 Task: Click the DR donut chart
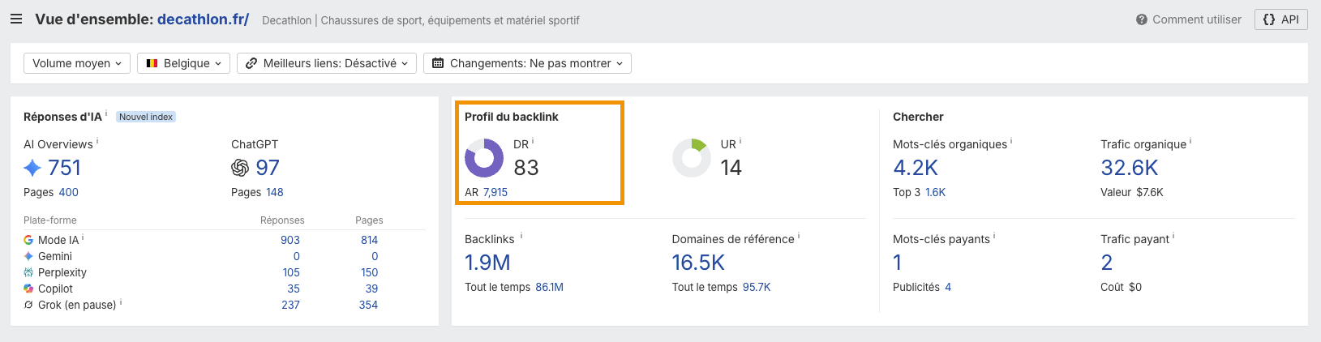pos(484,157)
